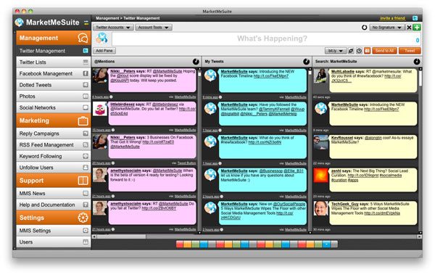
Task: Click the Facebook Management sidebar icon
Action: click(x=86, y=73)
